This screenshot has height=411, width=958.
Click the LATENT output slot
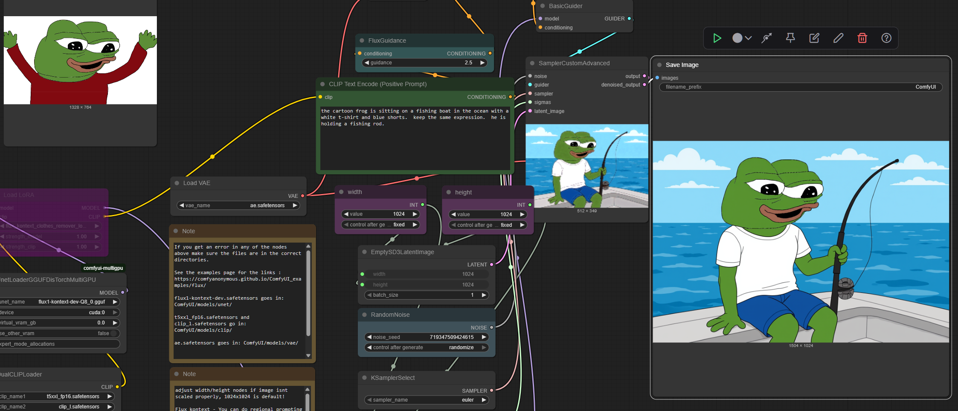[x=491, y=265]
